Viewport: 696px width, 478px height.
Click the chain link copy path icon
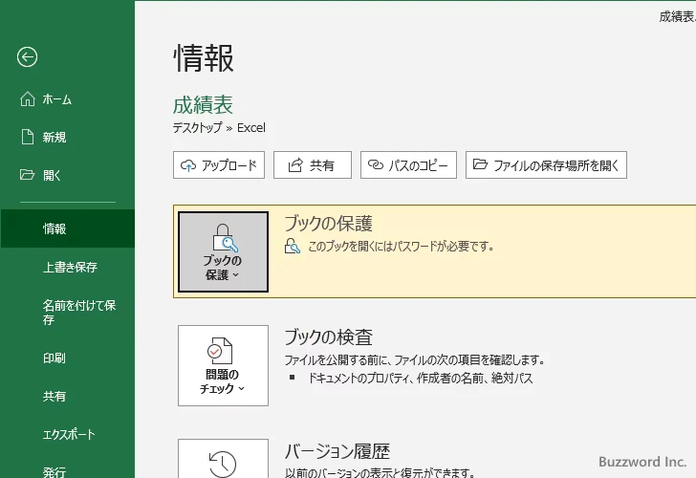tap(376, 164)
